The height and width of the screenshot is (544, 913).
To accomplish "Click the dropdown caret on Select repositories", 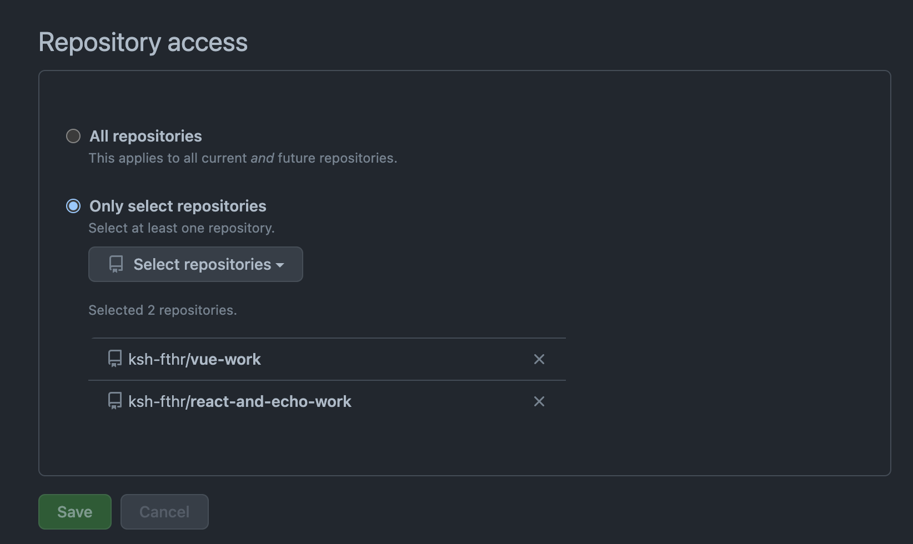I will [280, 265].
